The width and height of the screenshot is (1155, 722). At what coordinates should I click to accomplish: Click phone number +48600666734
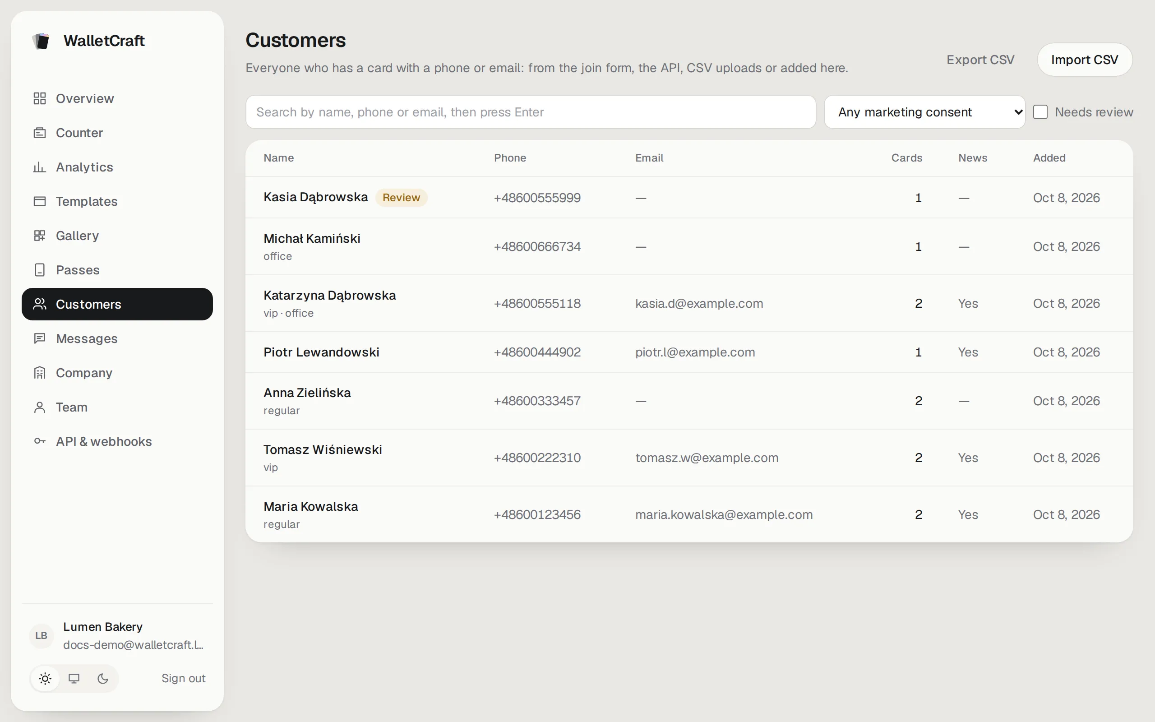(537, 246)
